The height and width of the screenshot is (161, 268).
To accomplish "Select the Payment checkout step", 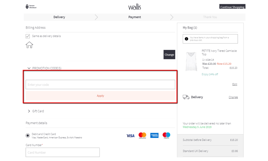I will (x=135, y=17).
